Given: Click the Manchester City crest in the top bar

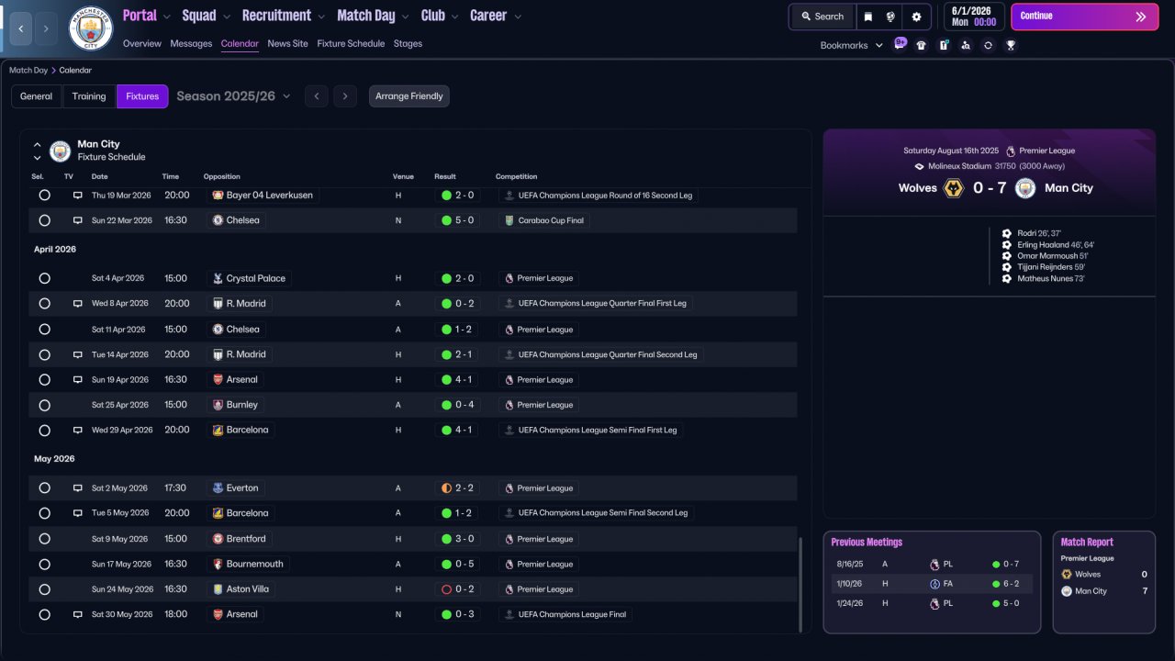Looking at the screenshot, I should click(x=91, y=28).
